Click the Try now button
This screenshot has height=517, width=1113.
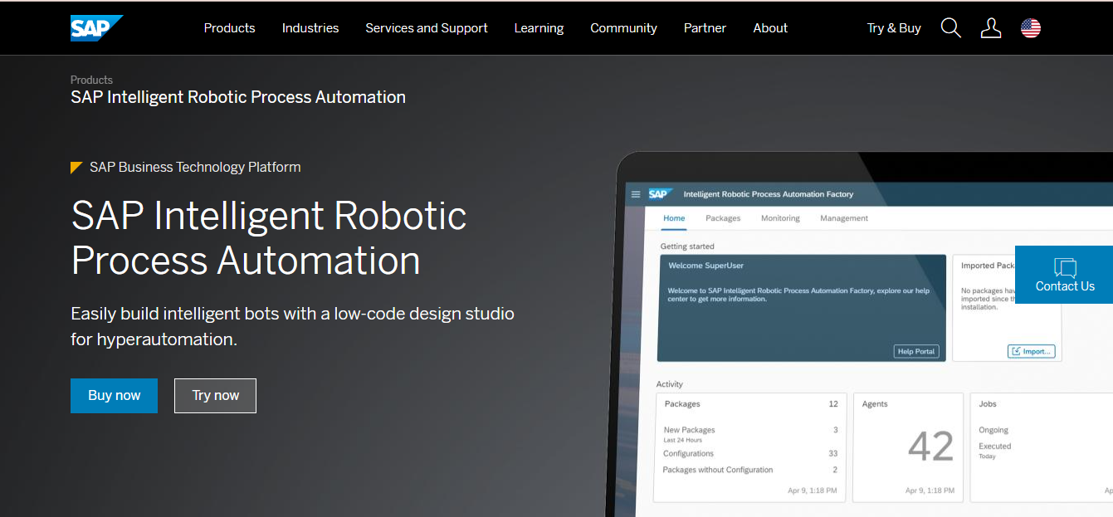click(x=215, y=396)
